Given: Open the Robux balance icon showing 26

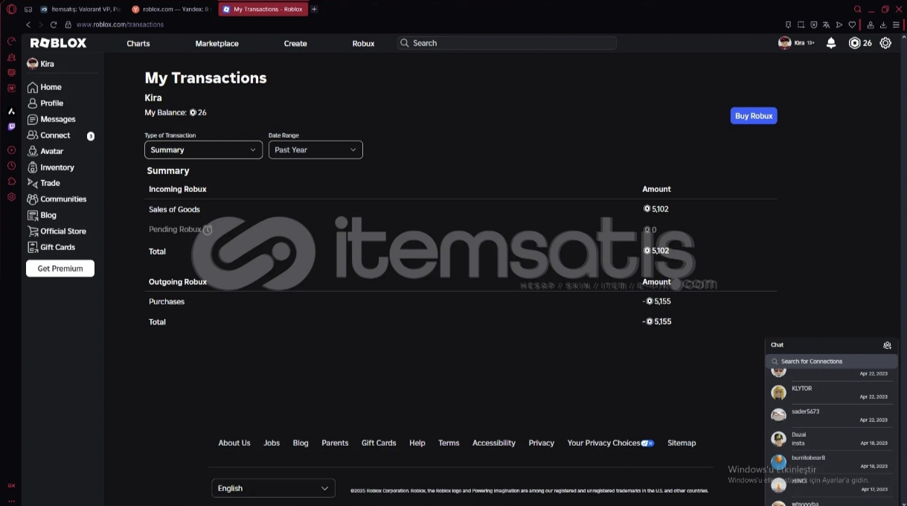Looking at the screenshot, I should tap(855, 43).
